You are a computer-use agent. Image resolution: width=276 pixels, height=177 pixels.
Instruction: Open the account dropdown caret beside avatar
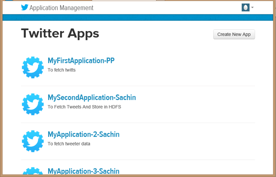click(252, 7)
